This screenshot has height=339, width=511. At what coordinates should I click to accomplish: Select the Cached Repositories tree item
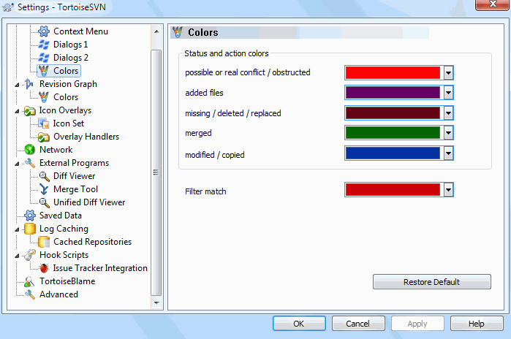93,242
